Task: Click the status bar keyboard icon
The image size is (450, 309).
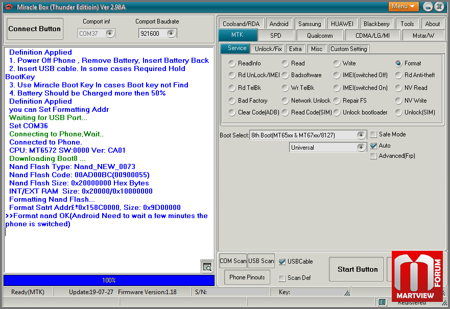Action: [382, 302]
